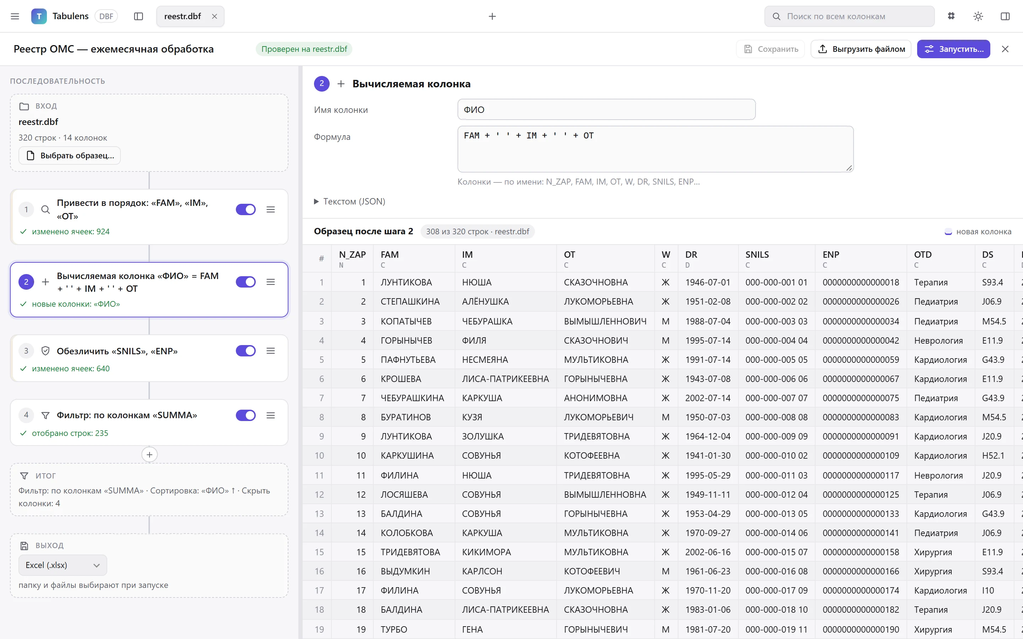Add a new tab with plus icon

(492, 16)
